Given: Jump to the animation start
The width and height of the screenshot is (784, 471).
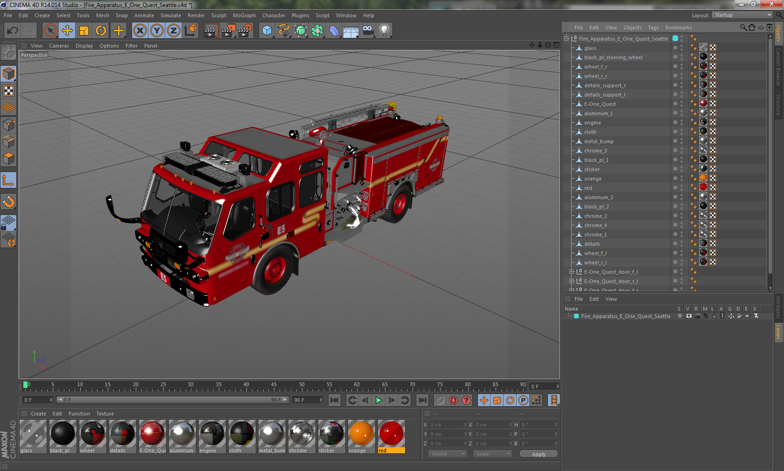Looking at the screenshot, I should (x=335, y=400).
